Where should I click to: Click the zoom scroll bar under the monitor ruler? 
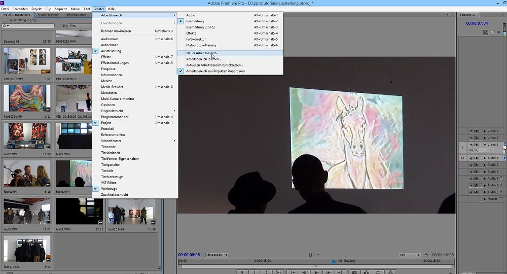point(316,266)
